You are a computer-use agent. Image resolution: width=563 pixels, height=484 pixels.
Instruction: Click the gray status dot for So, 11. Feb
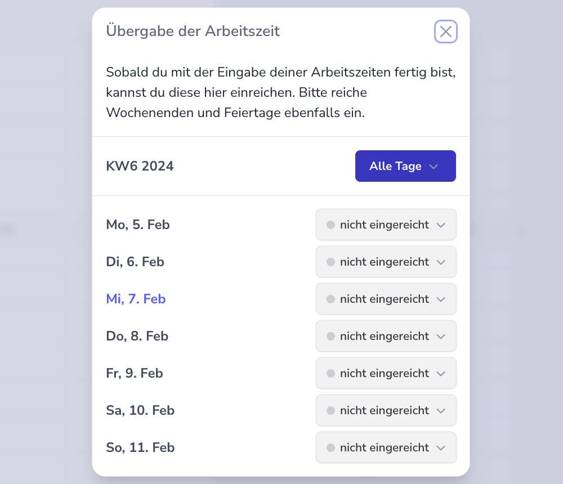pyautogui.click(x=330, y=447)
